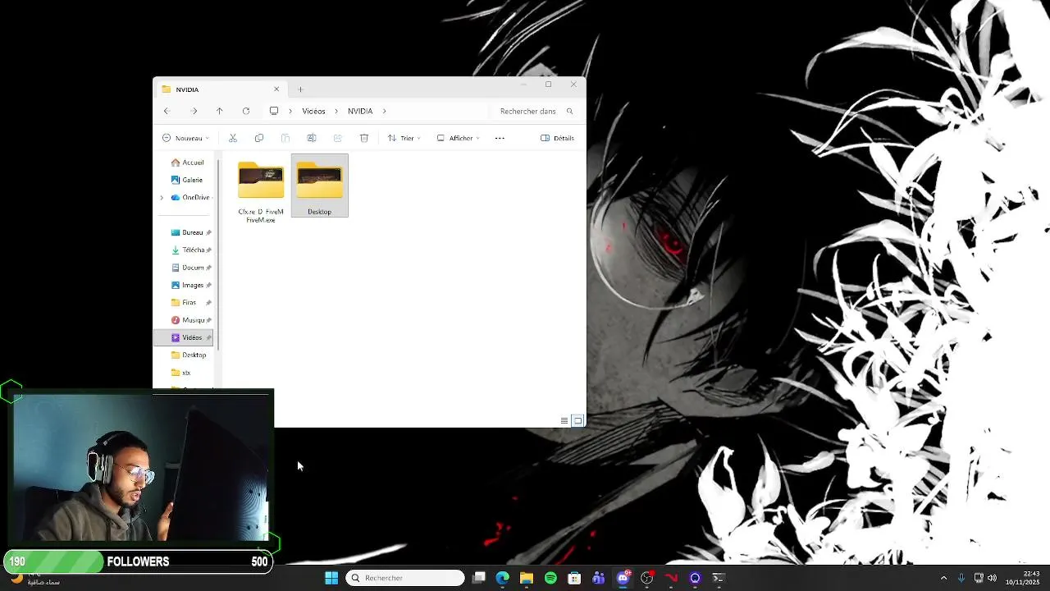Open the three-dot more options menu
The height and width of the screenshot is (591, 1050).
click(500, 138)
